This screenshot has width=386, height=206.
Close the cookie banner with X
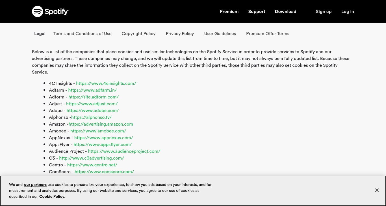pos(377,190)
